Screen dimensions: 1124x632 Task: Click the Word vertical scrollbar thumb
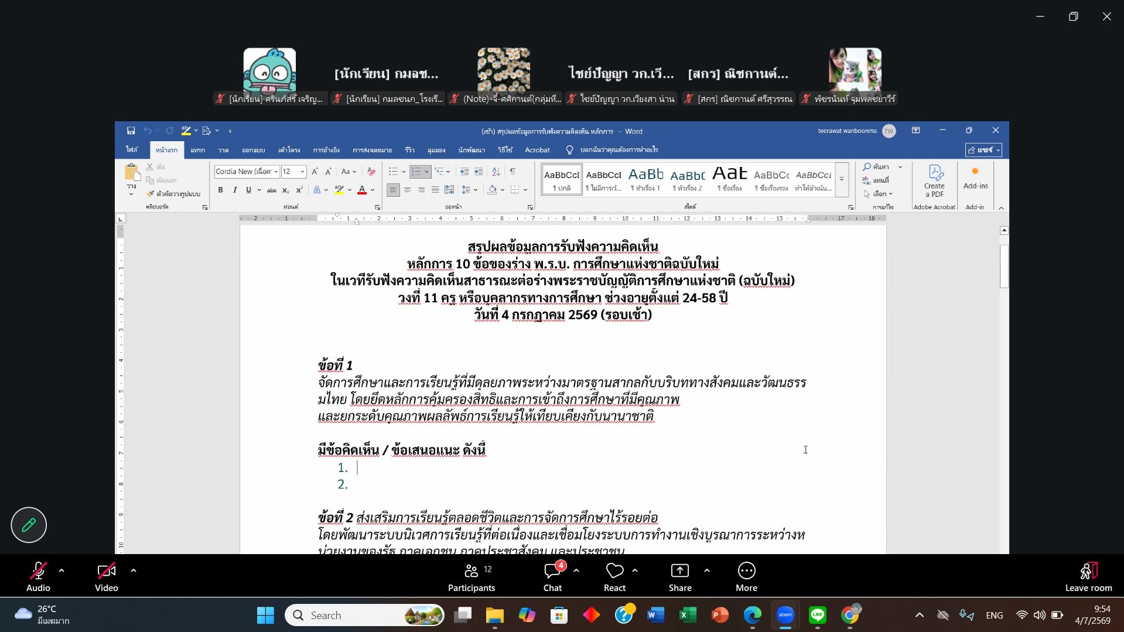(1004, 267)
